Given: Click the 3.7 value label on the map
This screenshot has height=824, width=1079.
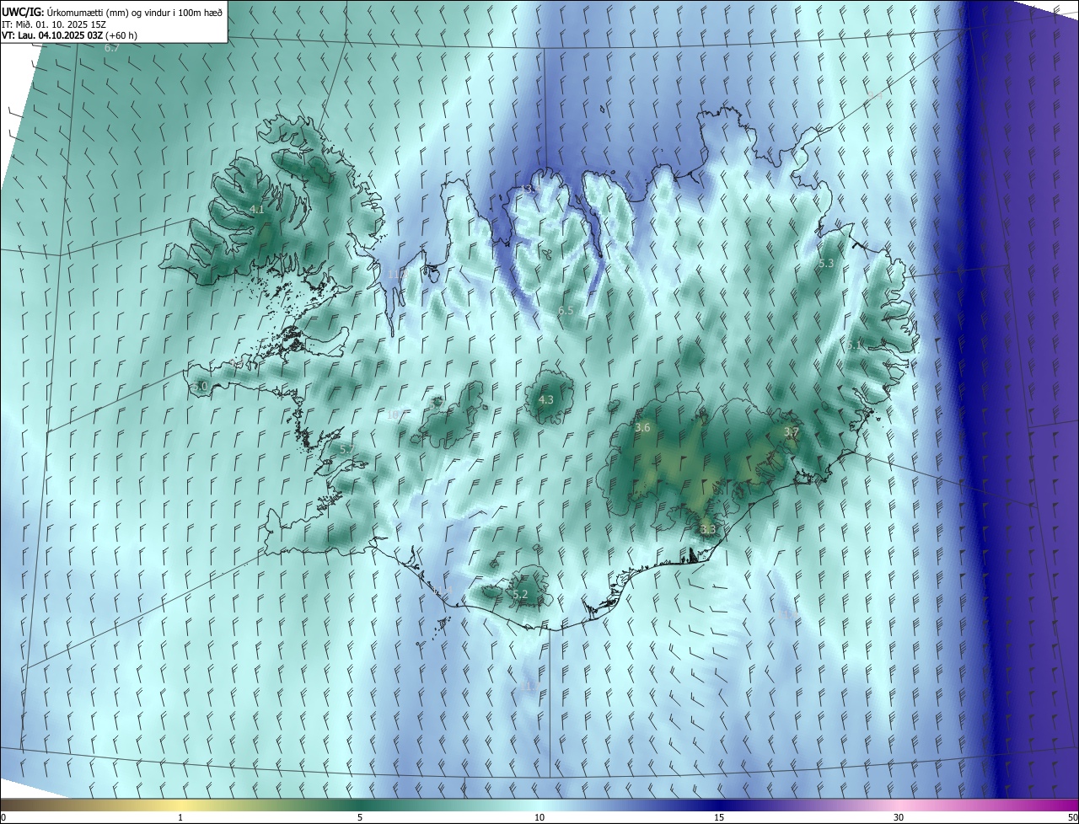Looking at the screenshot, I should (791, 432).
